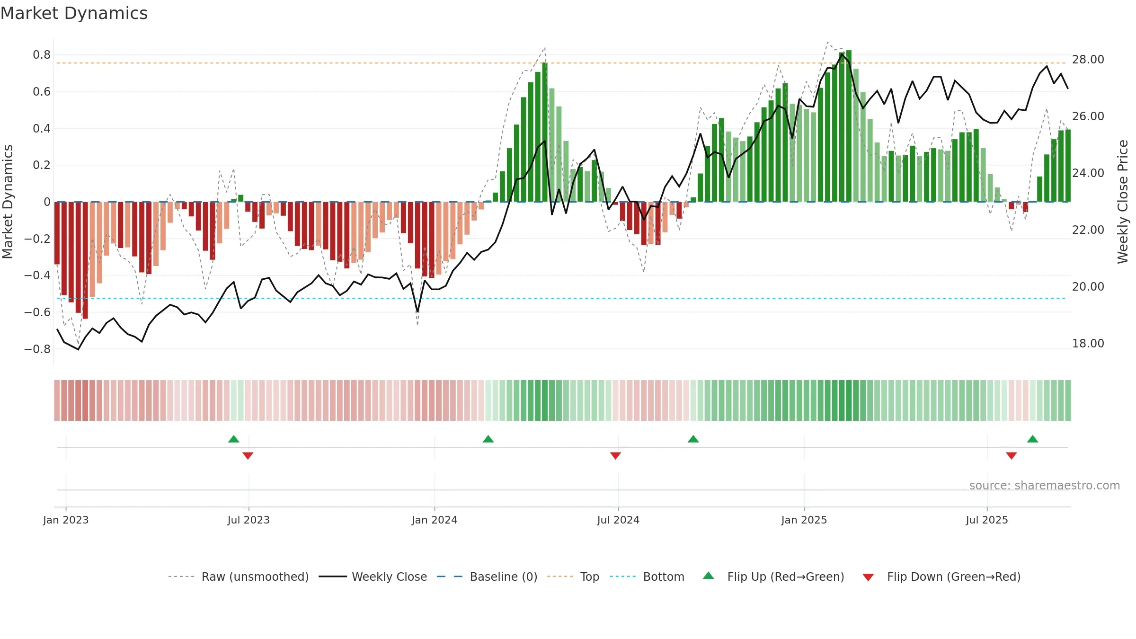Screen dimensions: 1136x639
Task: Click the −0.4 left axis tick label
Action: 37,275
